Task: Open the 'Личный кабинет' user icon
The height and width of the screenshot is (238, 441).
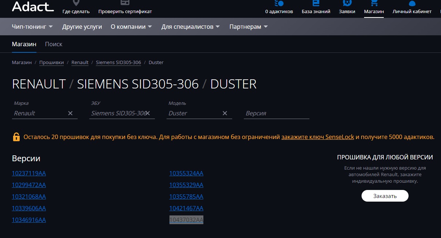Action: (412, 3)
